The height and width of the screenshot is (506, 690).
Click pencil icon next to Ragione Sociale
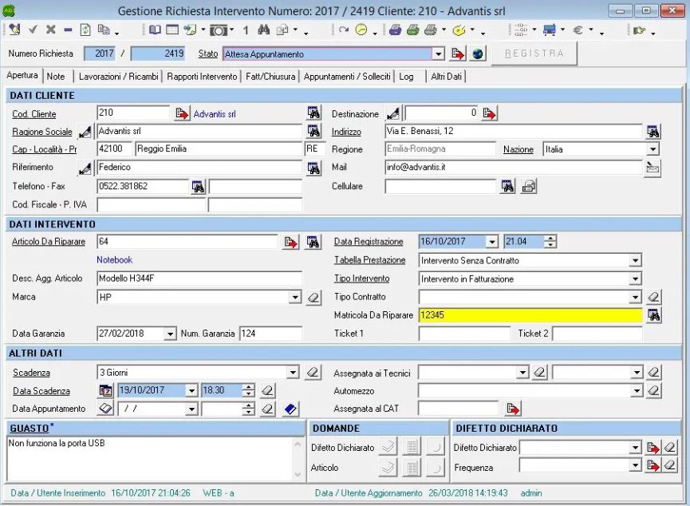[x=85, y=132]
